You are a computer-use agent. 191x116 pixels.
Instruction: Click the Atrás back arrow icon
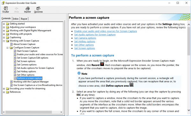click(17, 8)
